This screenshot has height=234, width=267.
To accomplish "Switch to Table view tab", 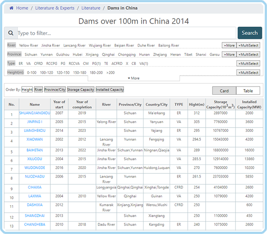I will click(248, 91).
